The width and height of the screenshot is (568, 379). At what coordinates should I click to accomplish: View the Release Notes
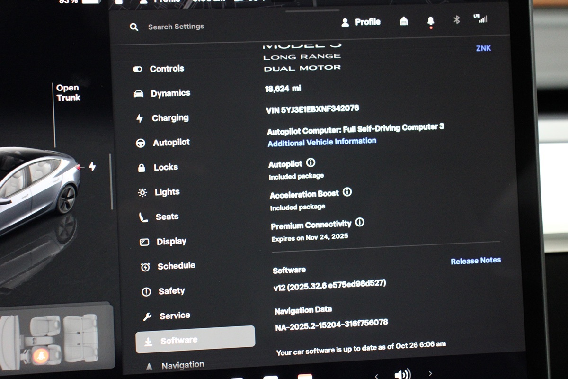[475, 261]
